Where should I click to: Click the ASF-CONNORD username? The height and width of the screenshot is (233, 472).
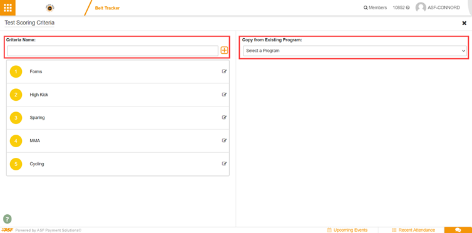tap(444, 8)
